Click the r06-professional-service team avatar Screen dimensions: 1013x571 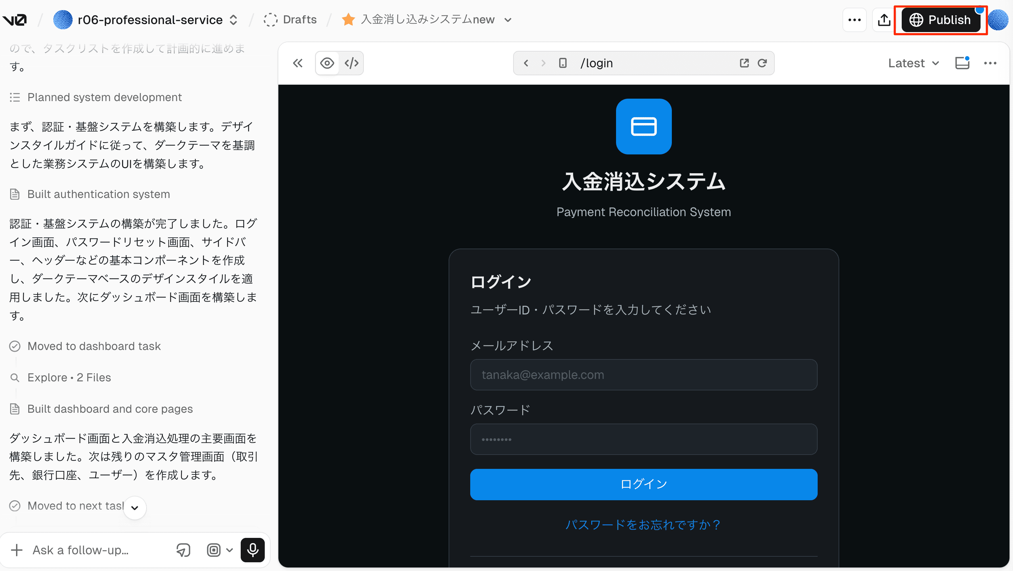coord(63,20)
